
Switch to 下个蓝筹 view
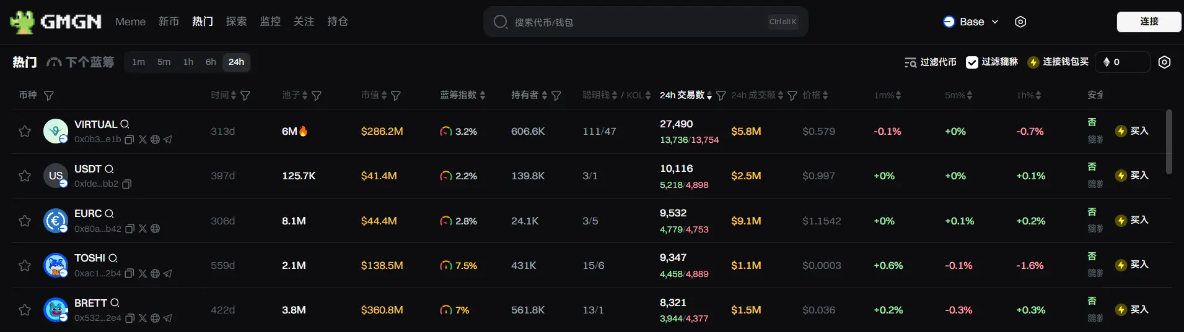coord(81,62)
